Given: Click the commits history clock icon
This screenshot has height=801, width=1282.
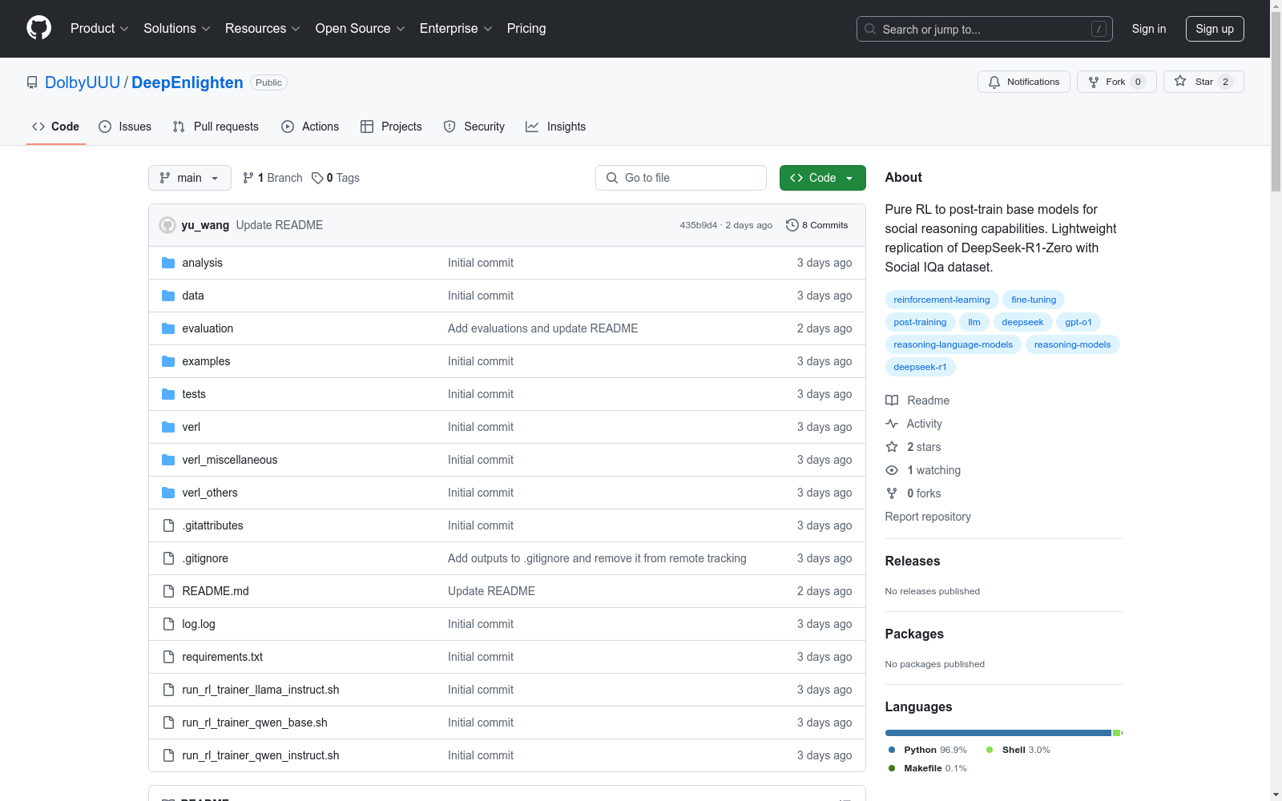Looking at the screenshot, I should [x=792, y=225].
